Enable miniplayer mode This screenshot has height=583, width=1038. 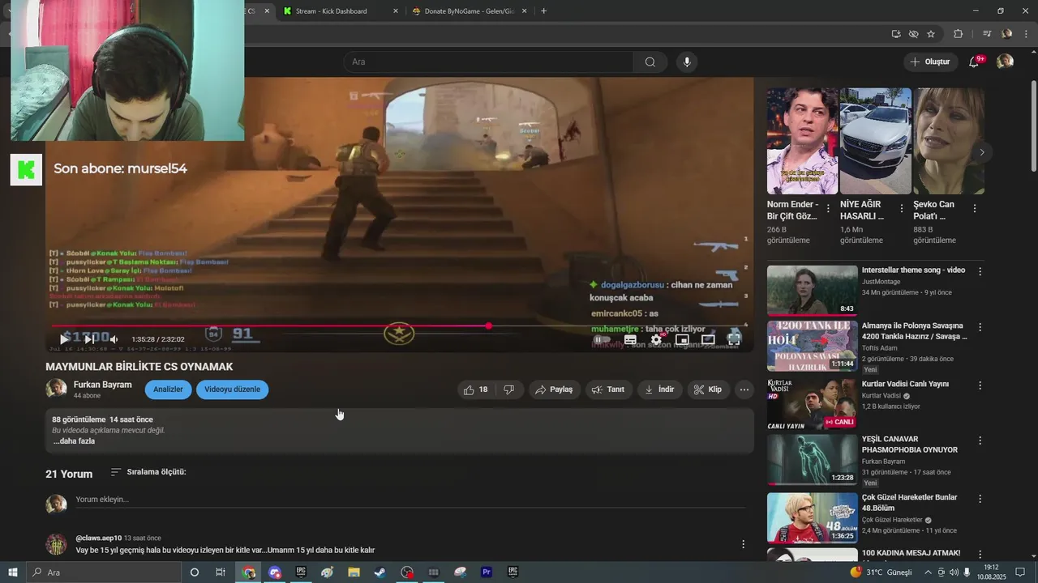pos(682,339)
